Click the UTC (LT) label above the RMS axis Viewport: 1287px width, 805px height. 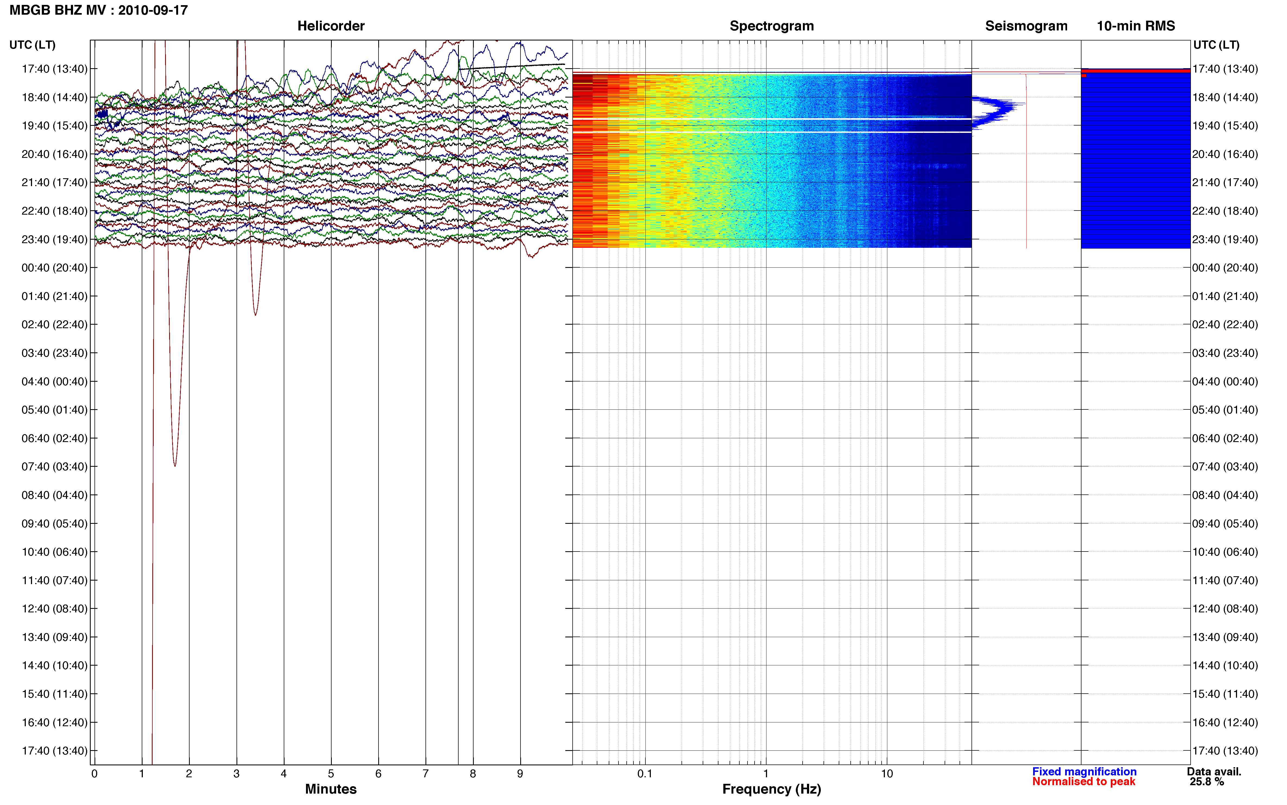(1216, 45)
